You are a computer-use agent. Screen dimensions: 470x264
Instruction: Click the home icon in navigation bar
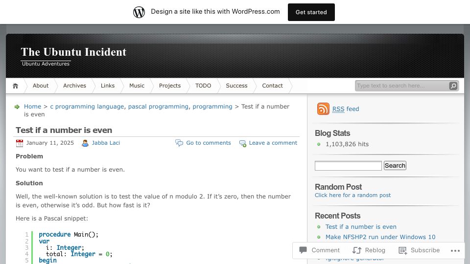(16, 86)
